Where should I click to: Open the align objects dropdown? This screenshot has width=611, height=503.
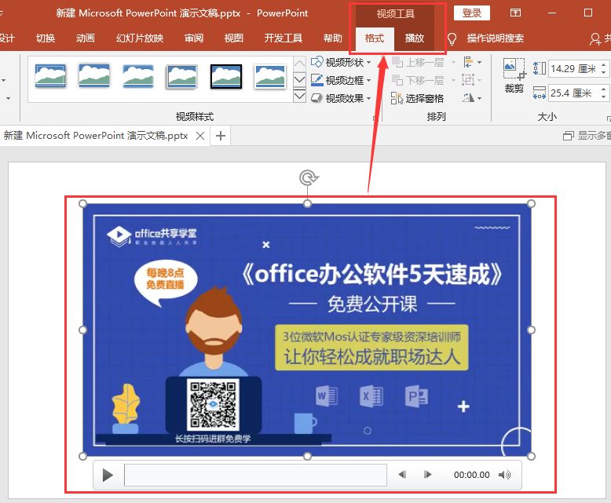[472, 62]
